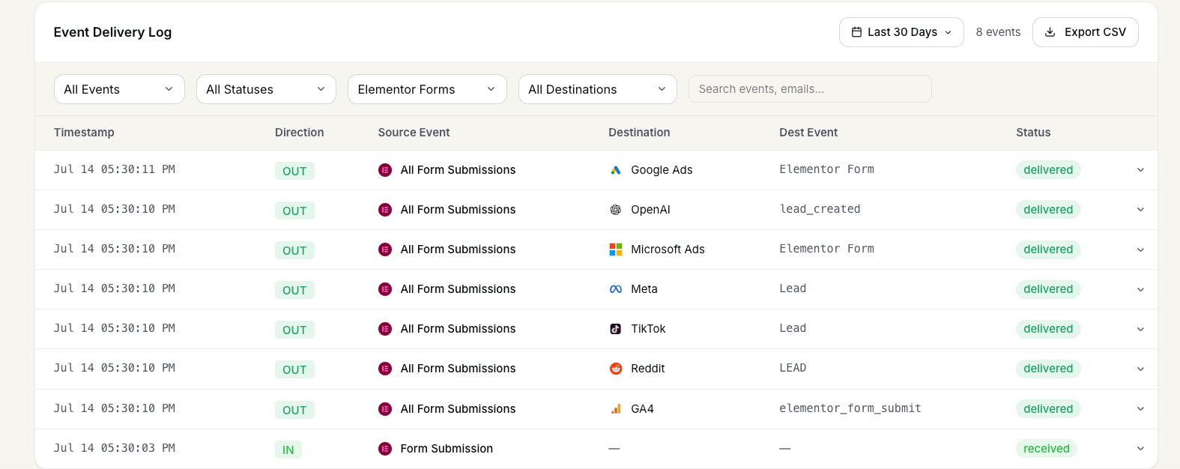Expand the GA4 row details
The width and height of the screenshot is (1180, 469).
1140,409
